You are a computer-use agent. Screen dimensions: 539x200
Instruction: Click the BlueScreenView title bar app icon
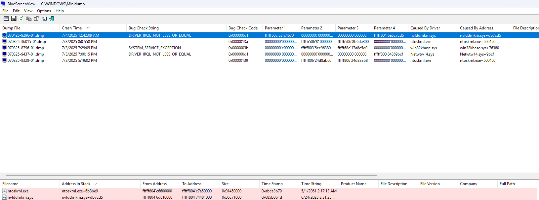3,4
